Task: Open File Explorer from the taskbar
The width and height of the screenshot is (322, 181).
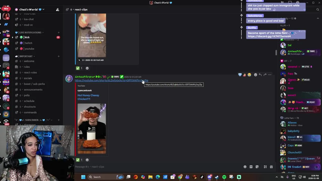Action: 150,177
